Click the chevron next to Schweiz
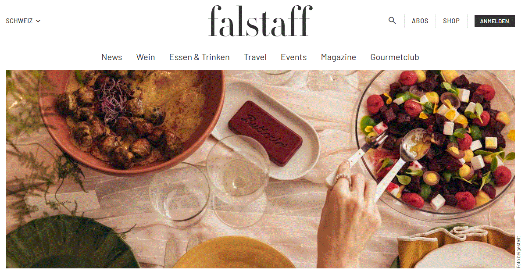Viewport: 525px width, 271px height. click(38, 21)
